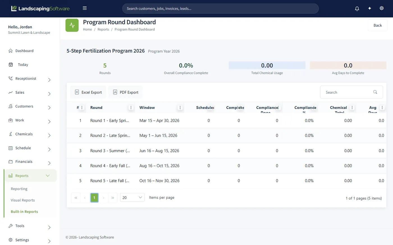
Task: Open the items per page dropdown
Action: pos(132,198)
